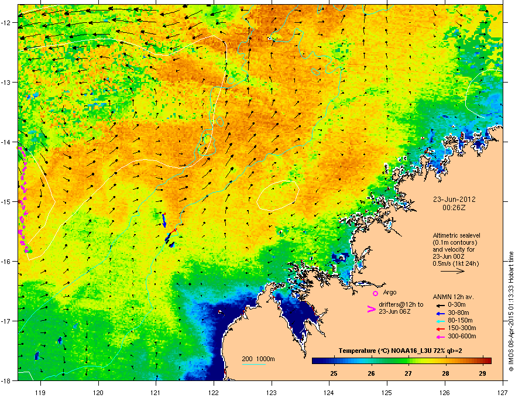
Task: Click the blue ANMN current arrow on map
Action: [x=164, y=220]
